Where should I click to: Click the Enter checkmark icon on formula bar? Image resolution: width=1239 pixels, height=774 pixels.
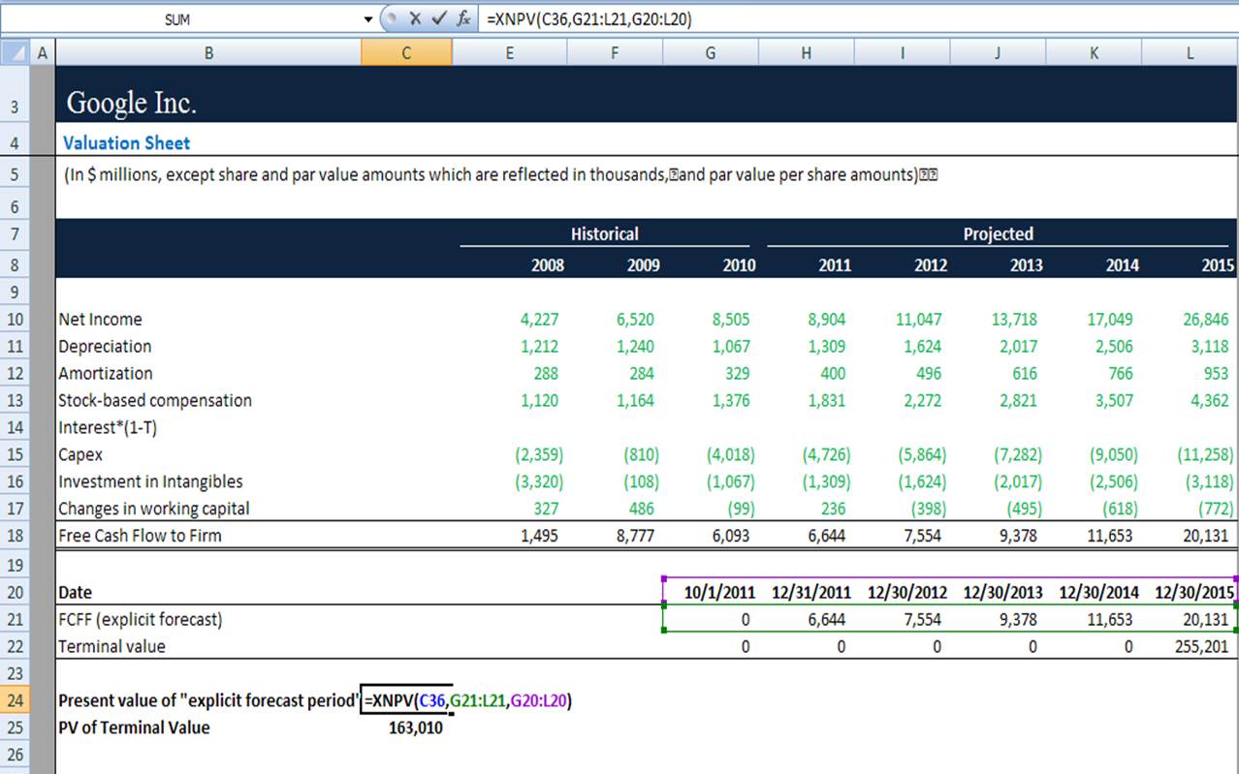coord(436,18)
